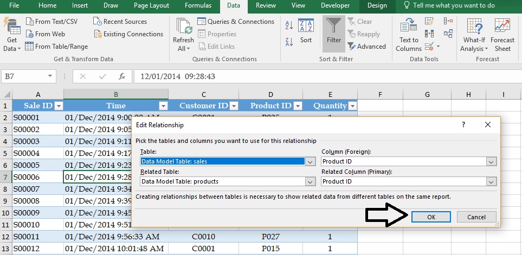Open Queries & Connections pane

point(236,22)
